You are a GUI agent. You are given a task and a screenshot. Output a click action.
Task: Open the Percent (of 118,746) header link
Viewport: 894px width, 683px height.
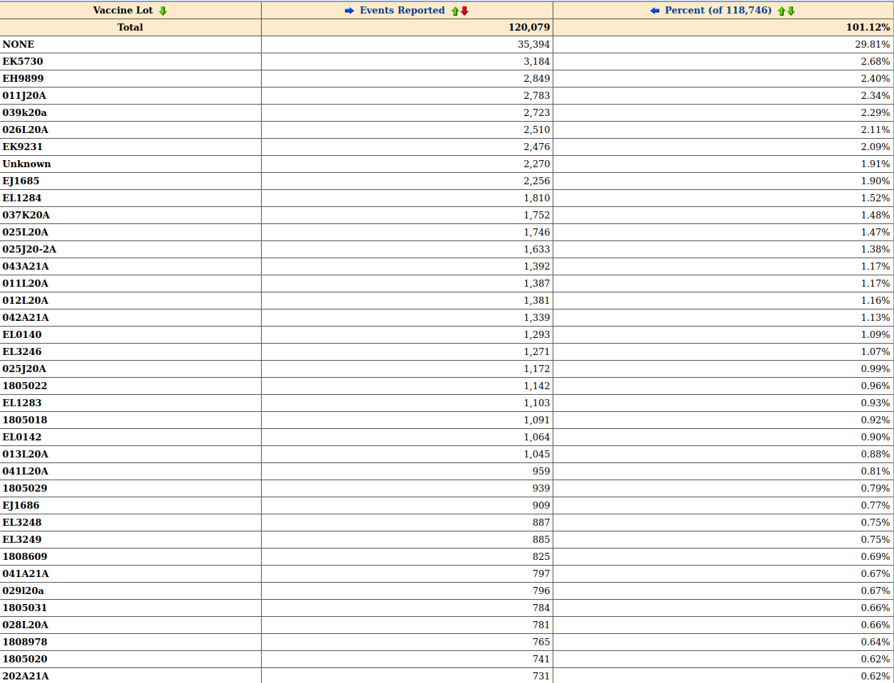click(x=718, y=10)
